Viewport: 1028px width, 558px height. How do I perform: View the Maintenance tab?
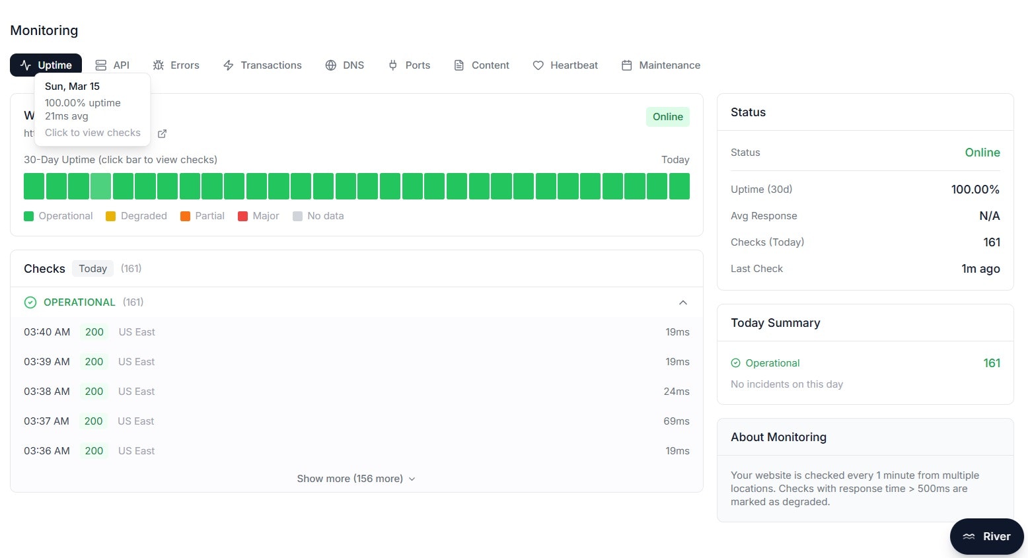(x=661, y=65)
